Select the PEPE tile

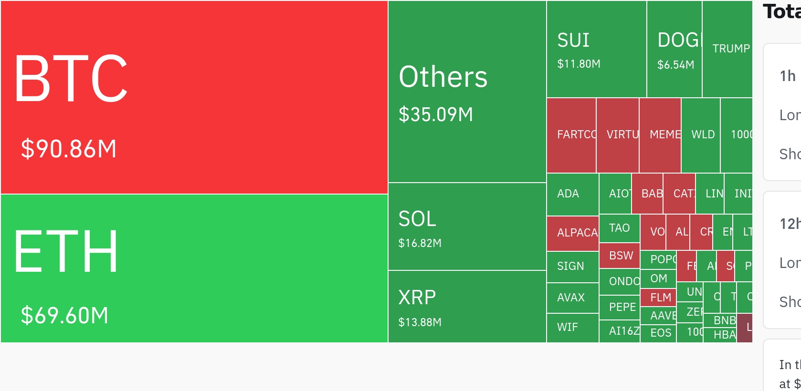[620, 308]
